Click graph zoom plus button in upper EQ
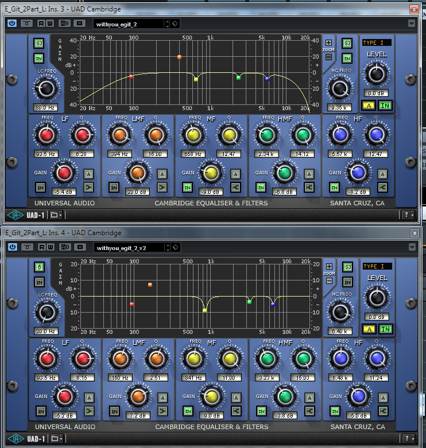 click(329, 43)
